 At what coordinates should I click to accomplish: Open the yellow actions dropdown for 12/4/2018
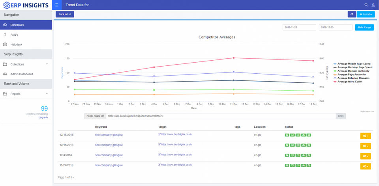[x=366, y=156]
